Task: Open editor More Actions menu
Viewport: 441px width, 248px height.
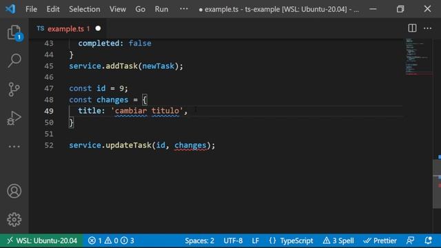Action: tap(427, 28)
